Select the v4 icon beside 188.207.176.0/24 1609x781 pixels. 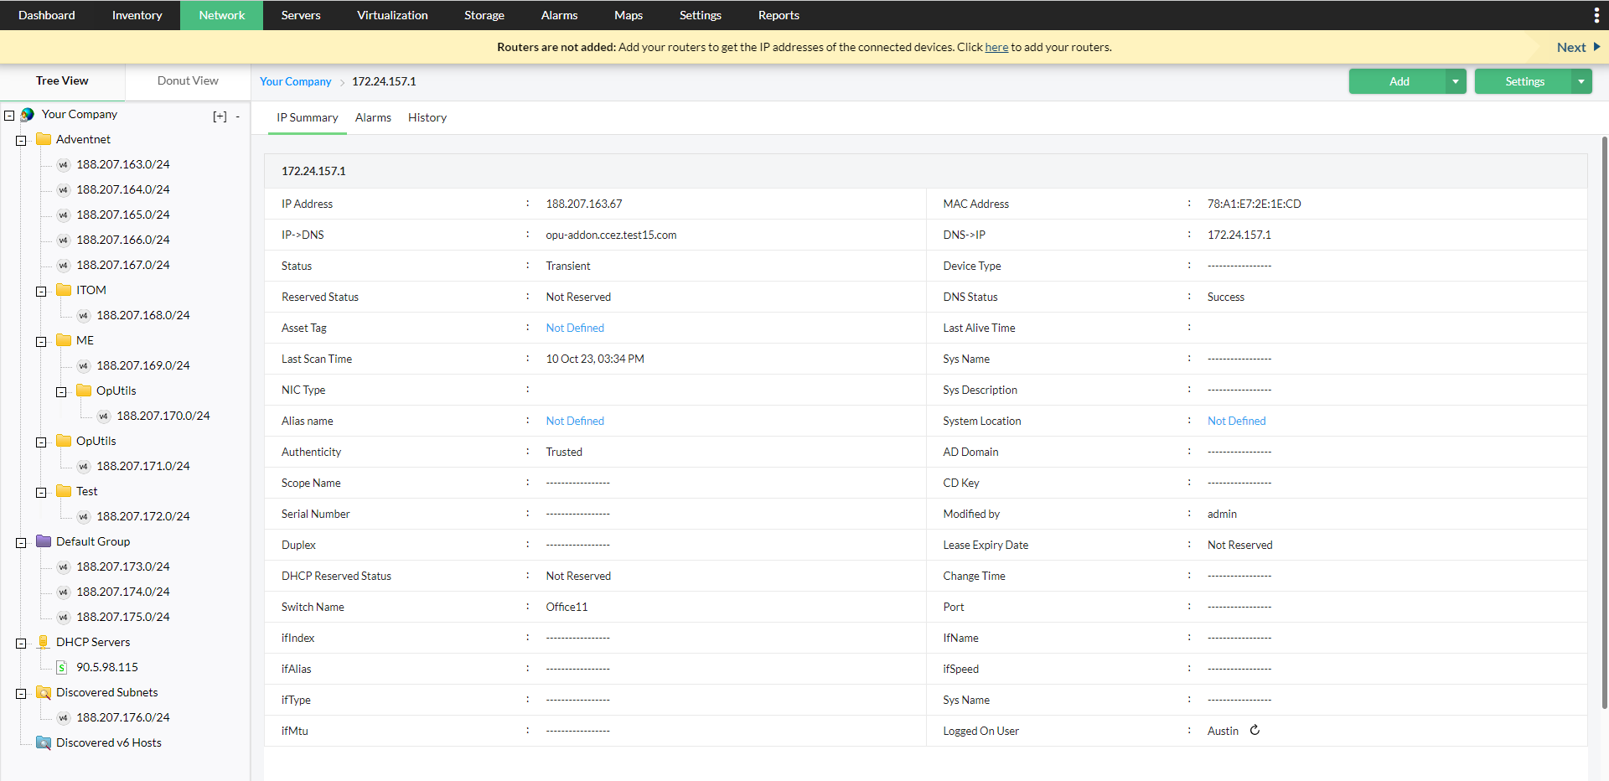(x=63, y=717)
